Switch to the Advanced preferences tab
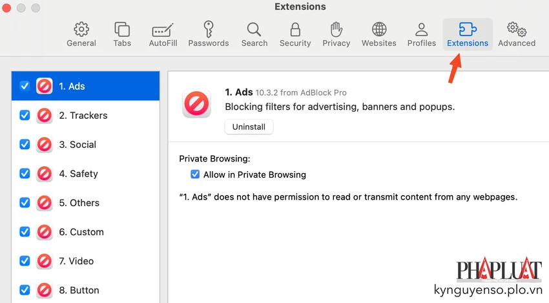The height and width of the screenshot is (303, 549). (517, 34)
